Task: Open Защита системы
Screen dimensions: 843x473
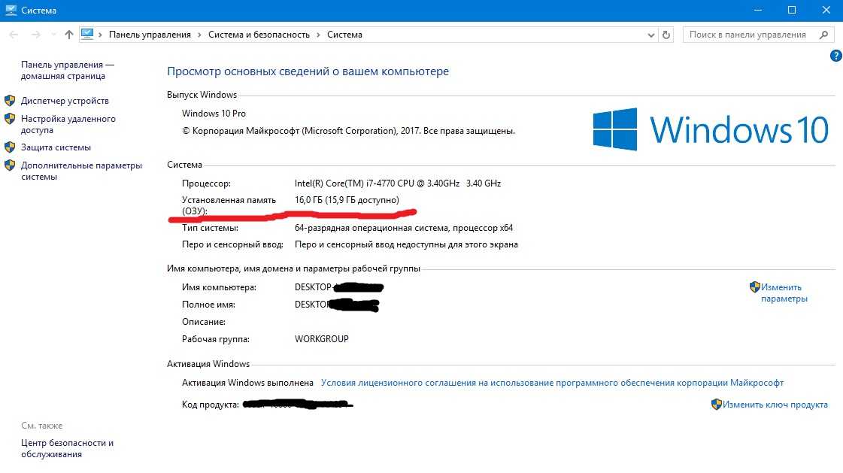Action: [56, 147]
